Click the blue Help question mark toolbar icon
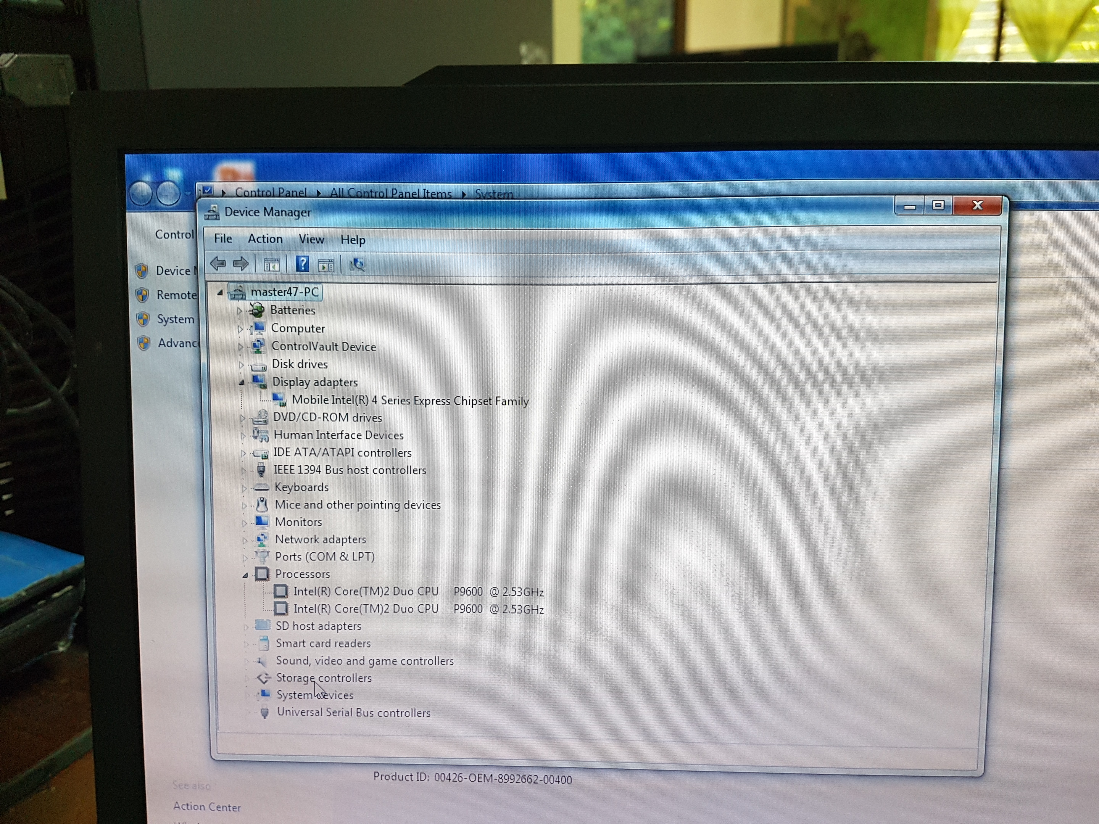This screenshot has width=1099, height=824. pos(302,264)
